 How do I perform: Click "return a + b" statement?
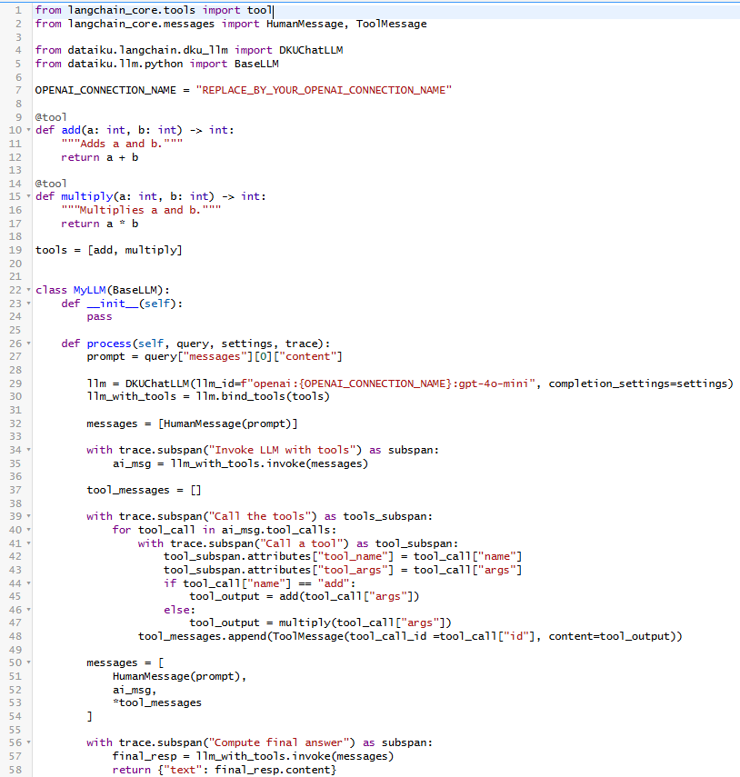click(100, 157)
